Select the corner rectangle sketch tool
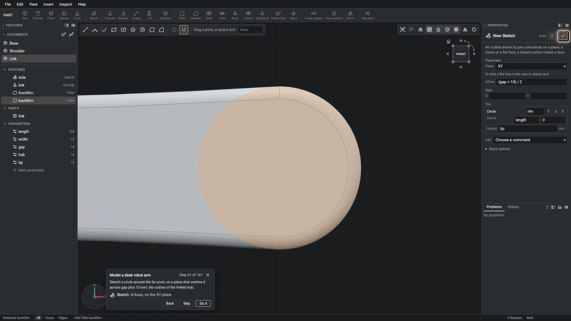The width and height of the screenshot is (571, 321). pyautogui.click(x=114, y=30)
